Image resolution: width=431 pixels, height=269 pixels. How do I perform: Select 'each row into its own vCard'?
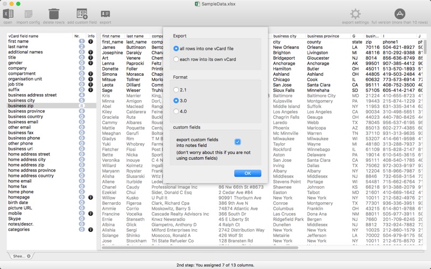(176, 59)
